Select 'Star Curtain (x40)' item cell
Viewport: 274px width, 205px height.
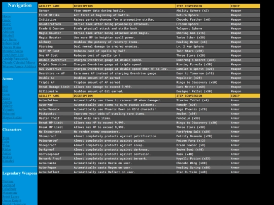191,172
